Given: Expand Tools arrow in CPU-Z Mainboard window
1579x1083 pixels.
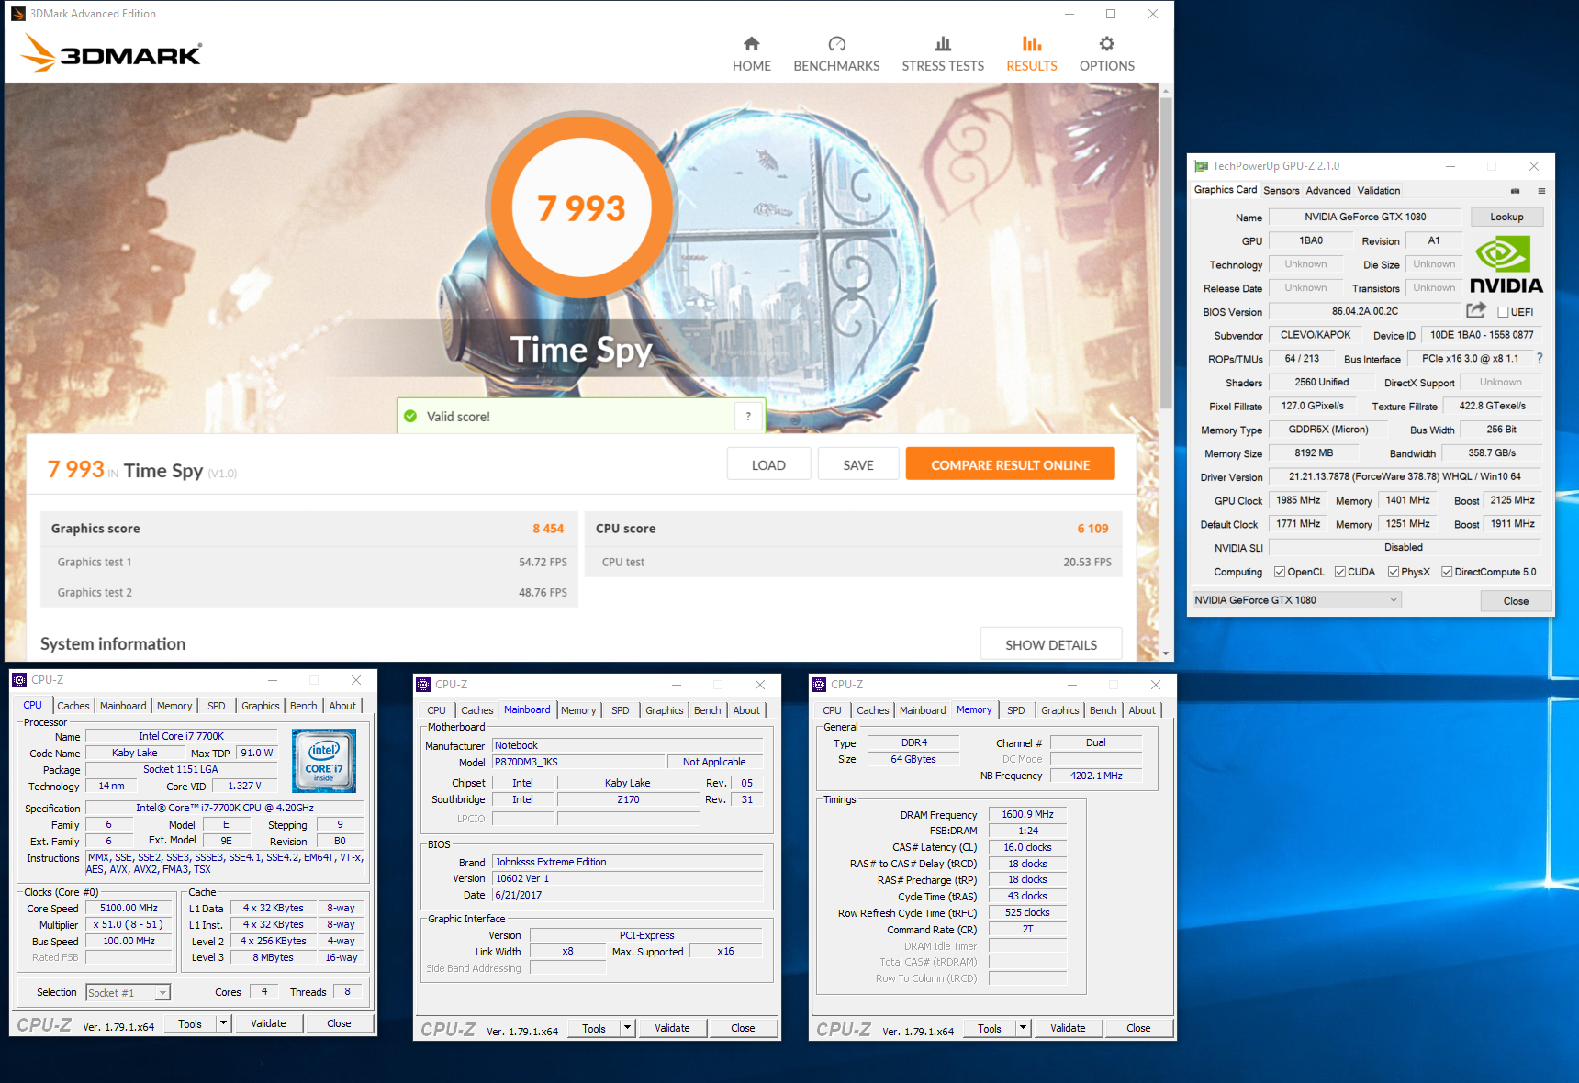Looking at the screenshot, I should 627,1028.
